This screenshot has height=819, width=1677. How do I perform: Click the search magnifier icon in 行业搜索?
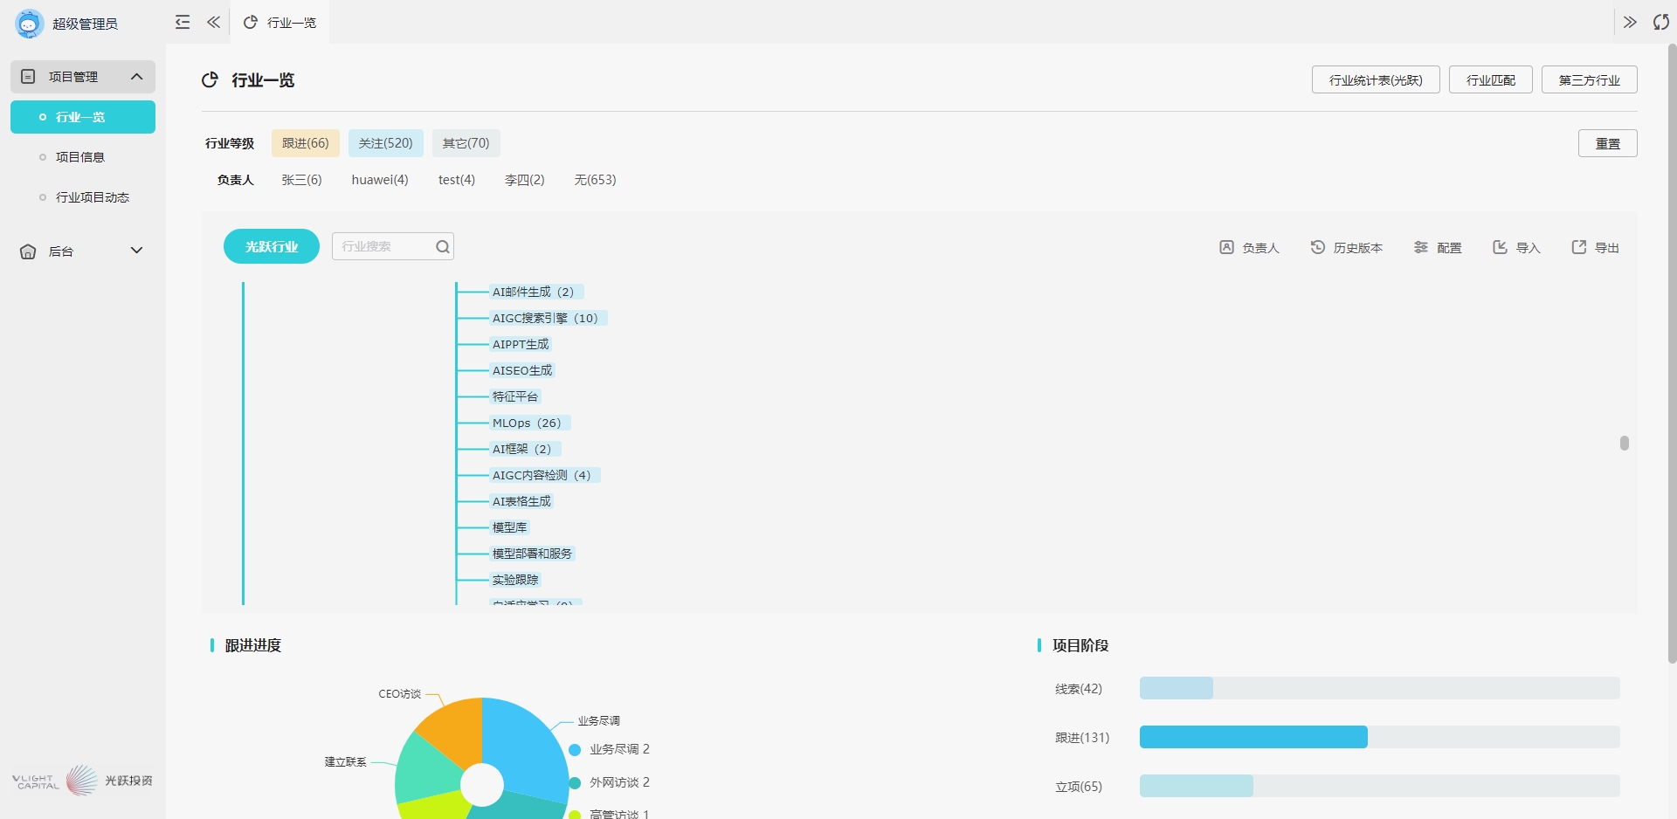(443, 247)
